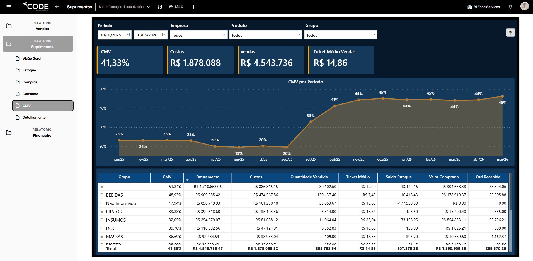Image resolution: width=533 pixels, height=261 pixels.
Task: Click the start date field 01/01/2025
Action: click(x=111, y=35)
